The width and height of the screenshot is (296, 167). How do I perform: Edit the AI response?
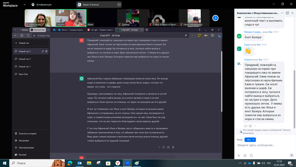pyautogui.click(x=168, y=147)
